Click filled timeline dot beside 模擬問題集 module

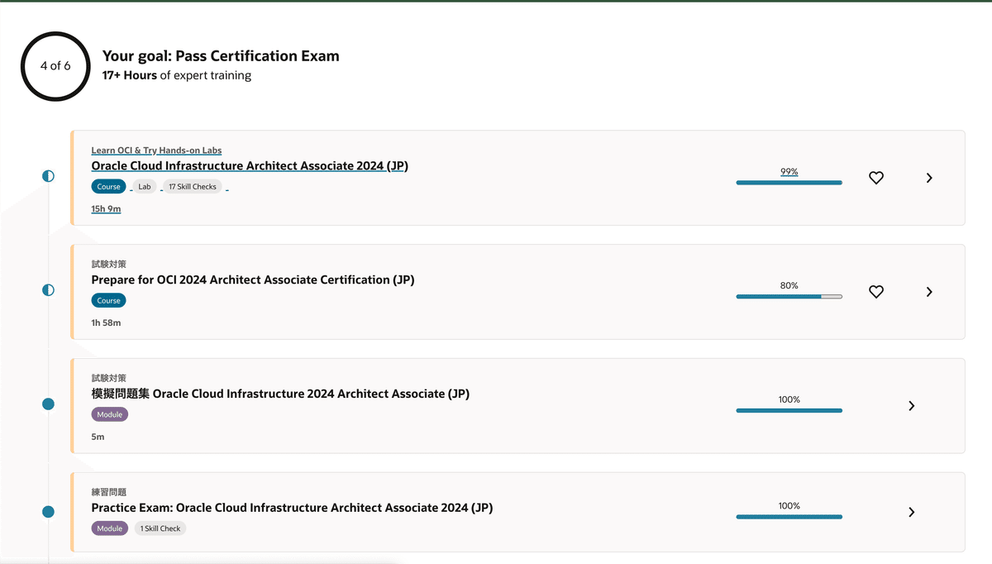pos(48,404)
